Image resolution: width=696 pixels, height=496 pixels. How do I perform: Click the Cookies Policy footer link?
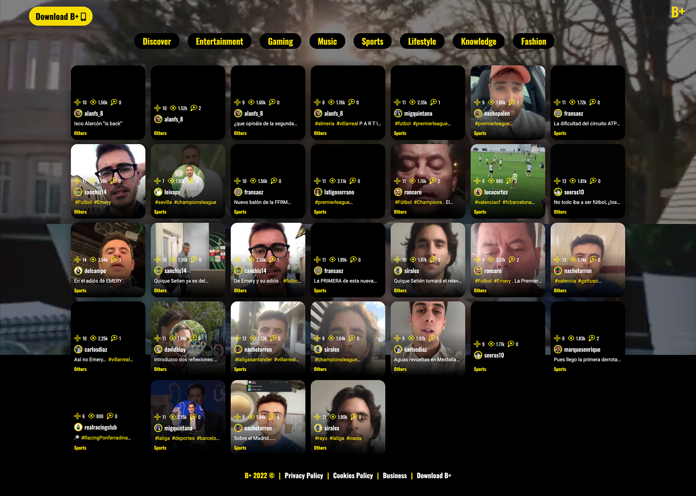[353, 476]
